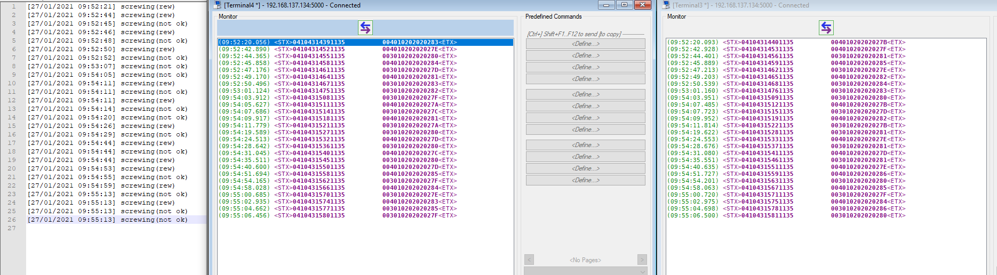Image resolution: width=997 pixels, height=275 pixels.
Task: Click the purple swap-arrows icon in Terminal4 Monitor
Action: tap(365, 28)
